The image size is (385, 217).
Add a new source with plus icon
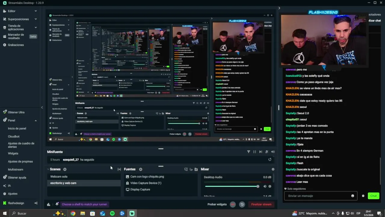(140, 169)
